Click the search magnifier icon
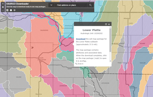This screenshot has height=97, width=153. coord(90,5)
